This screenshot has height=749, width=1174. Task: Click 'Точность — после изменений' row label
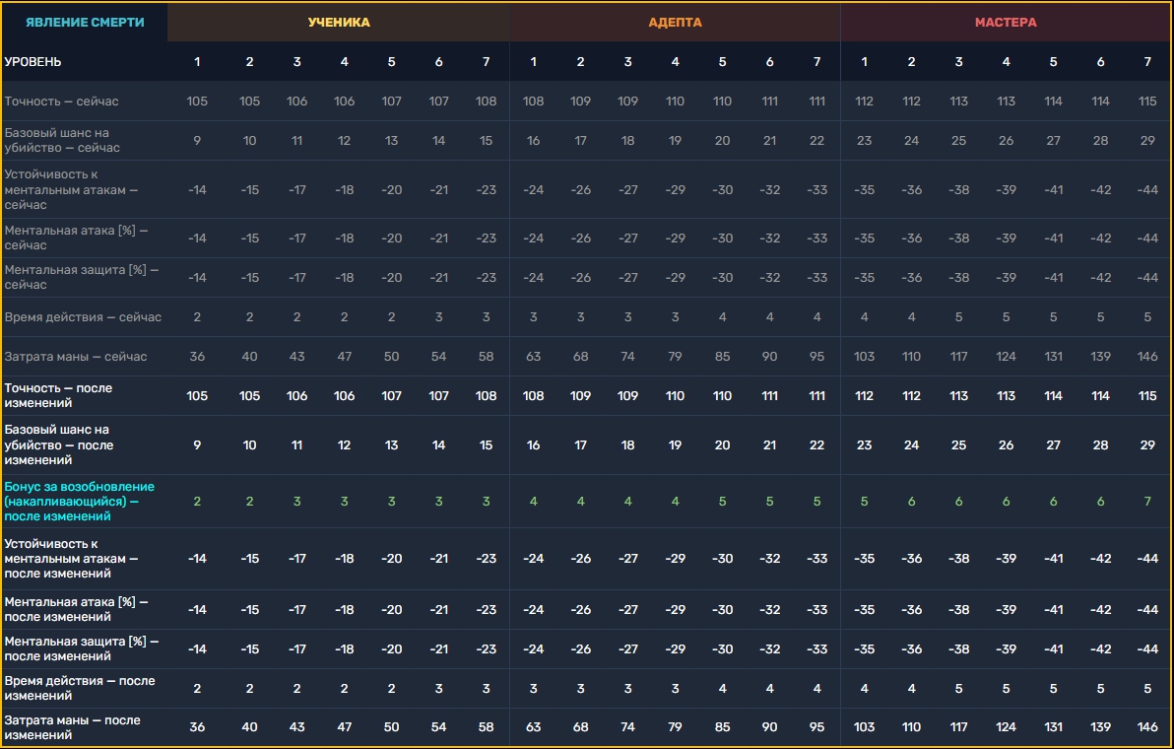tap(58, 395)
